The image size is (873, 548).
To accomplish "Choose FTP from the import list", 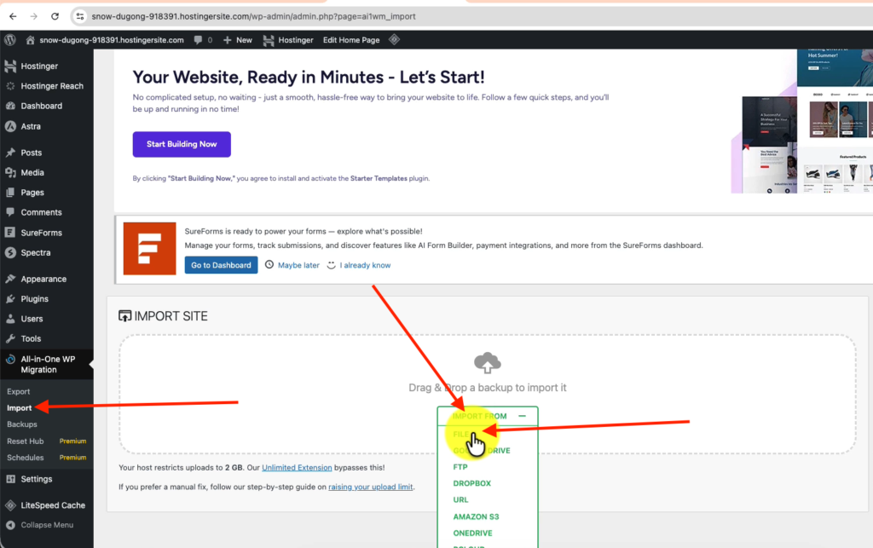I will (x=460, y=467).
